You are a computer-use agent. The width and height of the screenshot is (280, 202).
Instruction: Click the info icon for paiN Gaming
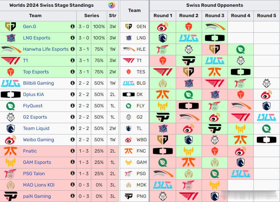[x=73, y=196]
